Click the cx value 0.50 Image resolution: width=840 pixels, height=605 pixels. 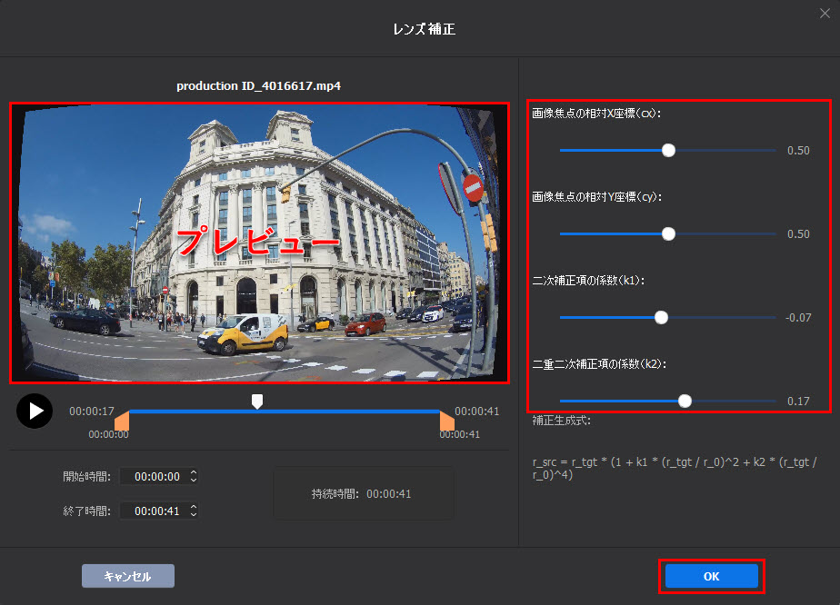coord(798,151)
